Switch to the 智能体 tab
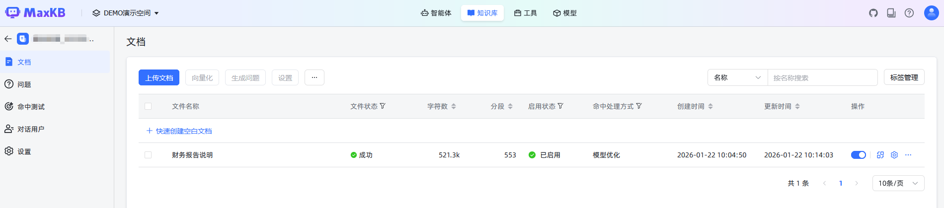 (436, 13)
